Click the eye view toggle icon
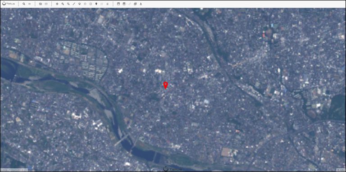Viewport: 346px width, 172px height. click(x=29, y=4)
